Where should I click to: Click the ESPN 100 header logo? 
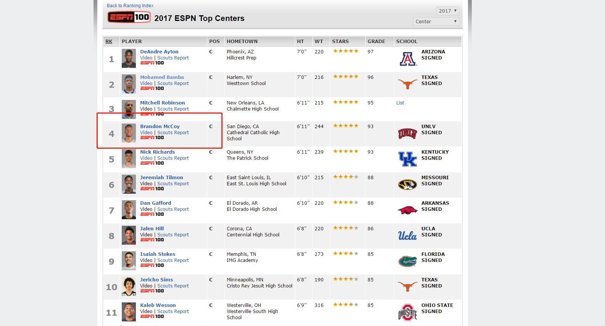(129, 18)
